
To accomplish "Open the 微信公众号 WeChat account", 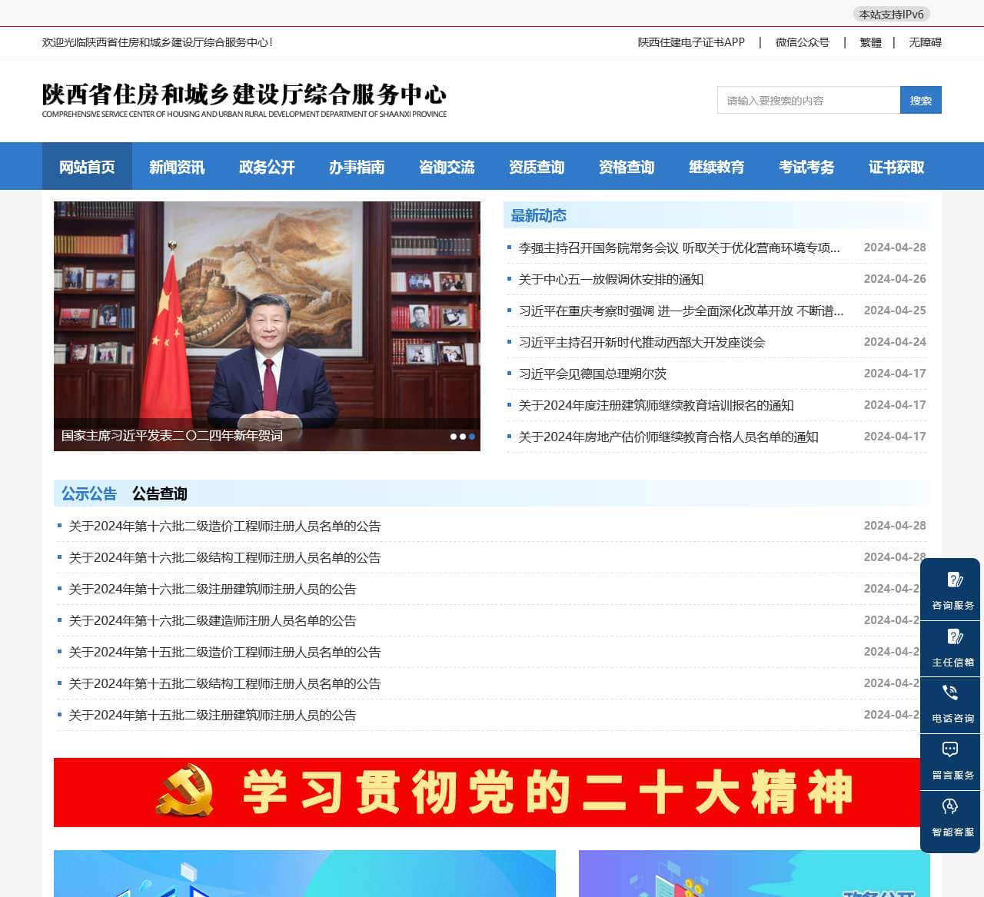I will pos(803,42).
